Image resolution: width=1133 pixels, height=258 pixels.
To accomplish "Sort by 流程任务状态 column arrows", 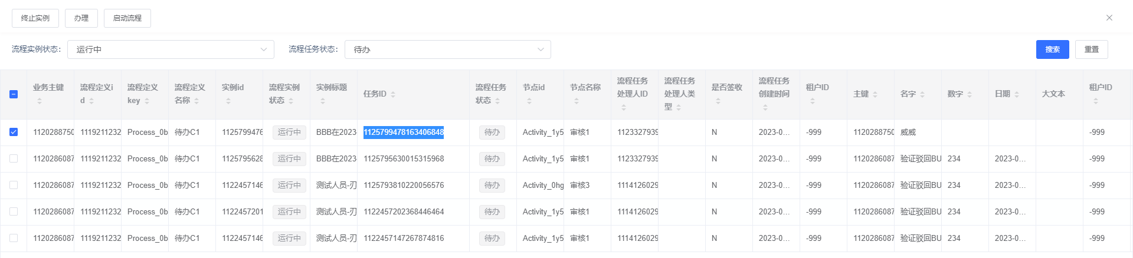I will 497,101.
